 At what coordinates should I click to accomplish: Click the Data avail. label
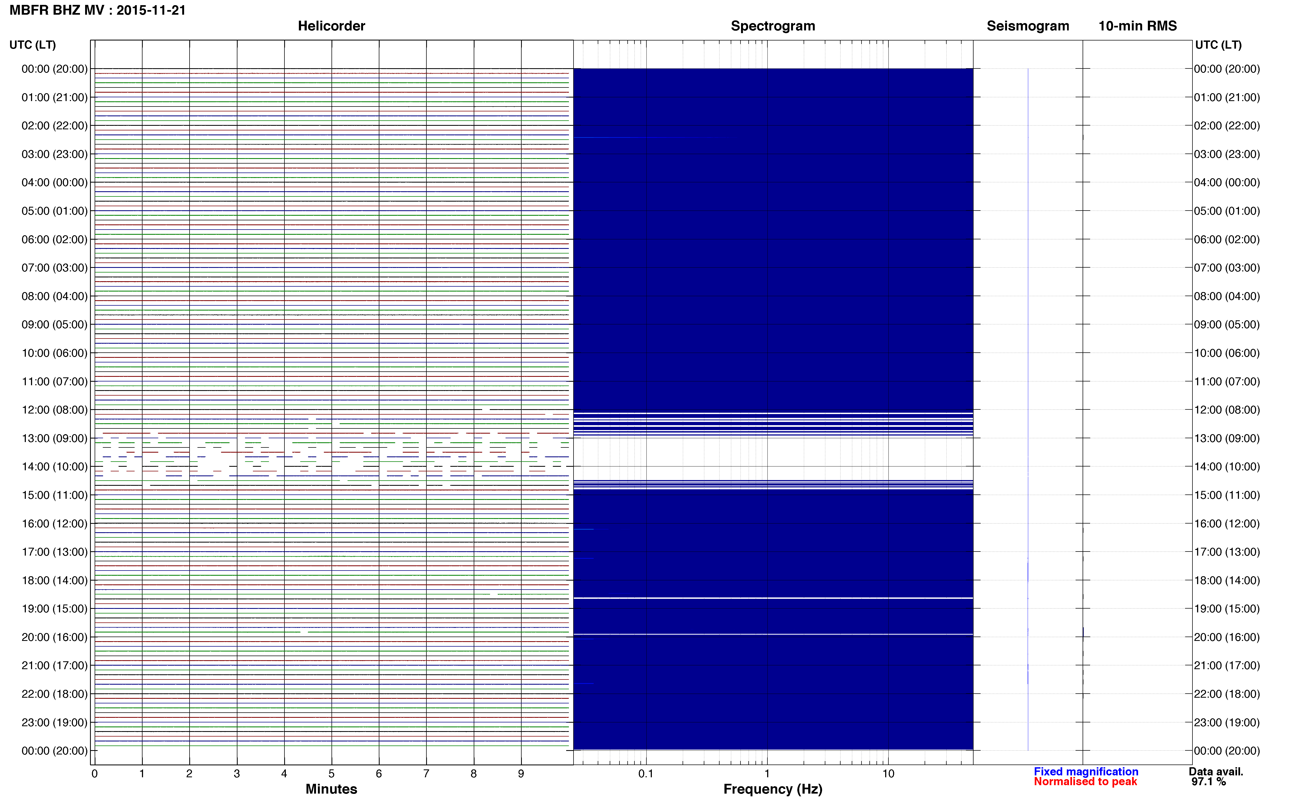click(1216, 772)
